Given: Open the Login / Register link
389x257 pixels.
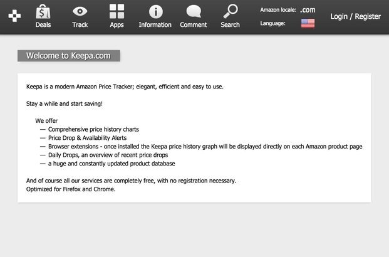Looking at the screenshot, I should [x=355, y=16].
